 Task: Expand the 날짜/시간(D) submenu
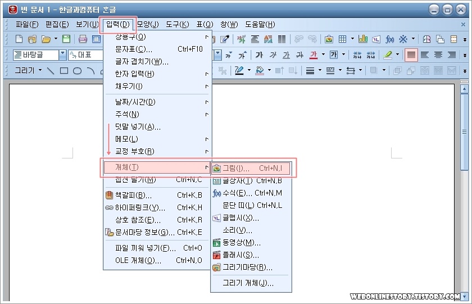pyautogui.click(x=158, y=102)
